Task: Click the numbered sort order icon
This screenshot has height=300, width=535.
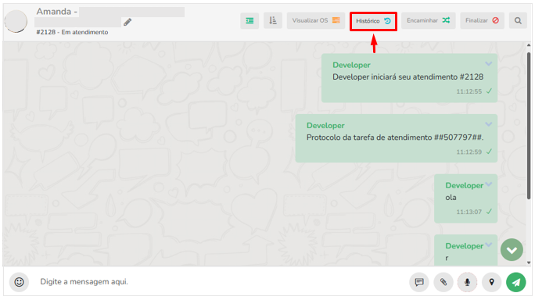Action: (273, 21)
